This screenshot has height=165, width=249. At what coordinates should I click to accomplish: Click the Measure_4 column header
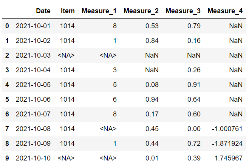pyautogui.click(x=225, y=11)
